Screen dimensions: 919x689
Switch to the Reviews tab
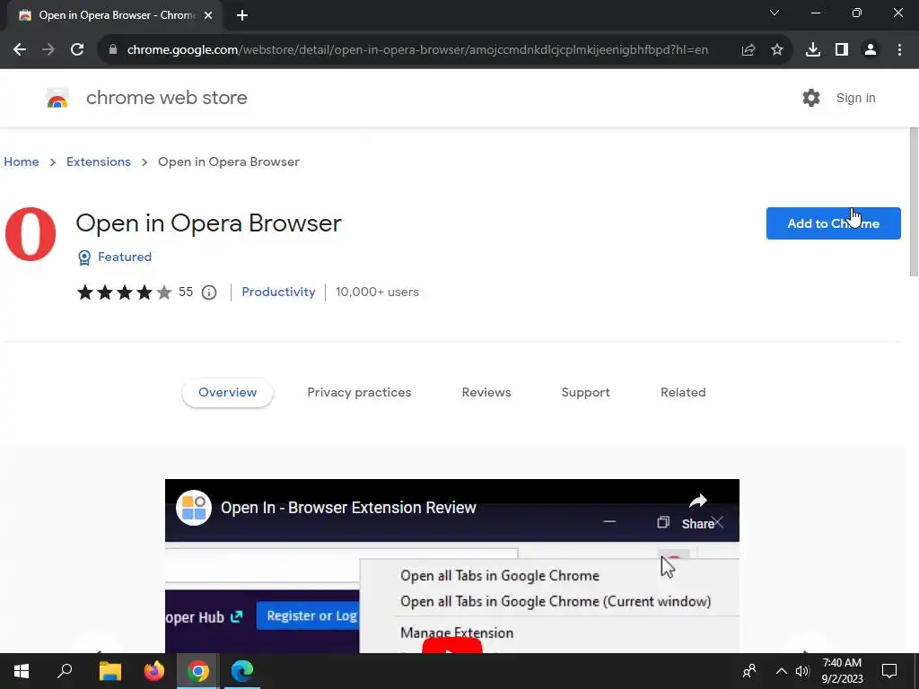click(486, 393)
